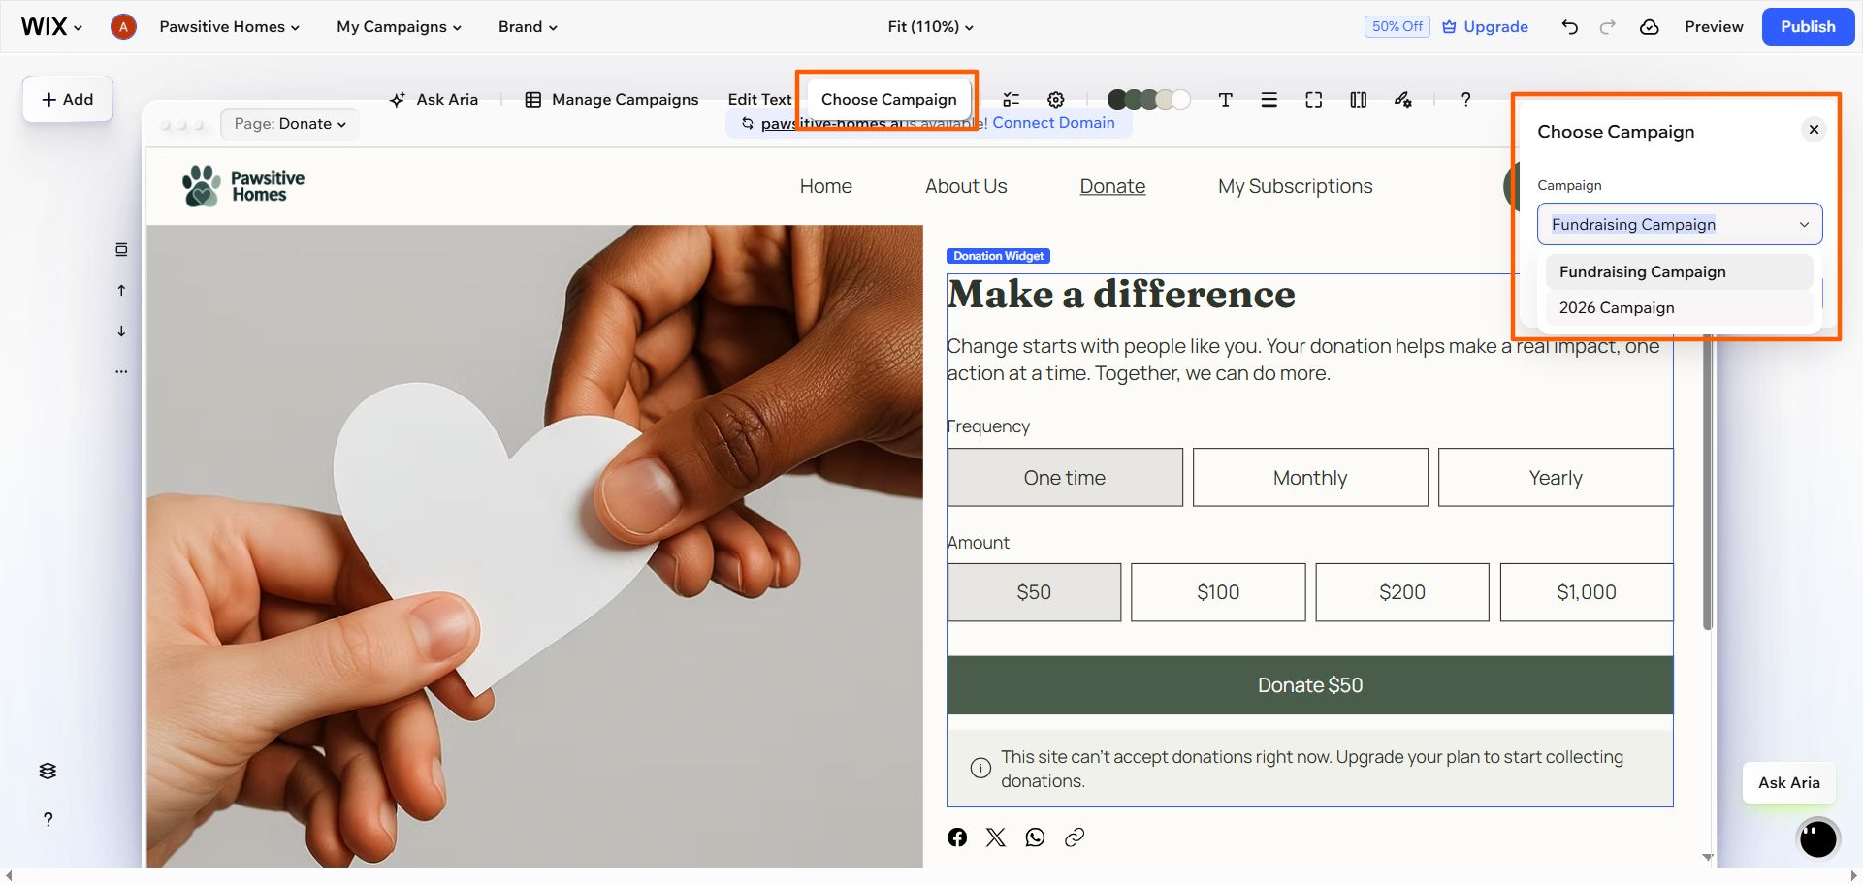Open Ask Aria from the toolbar
Viewport: 1863px width, 884px height.
(x=434, y=99)
